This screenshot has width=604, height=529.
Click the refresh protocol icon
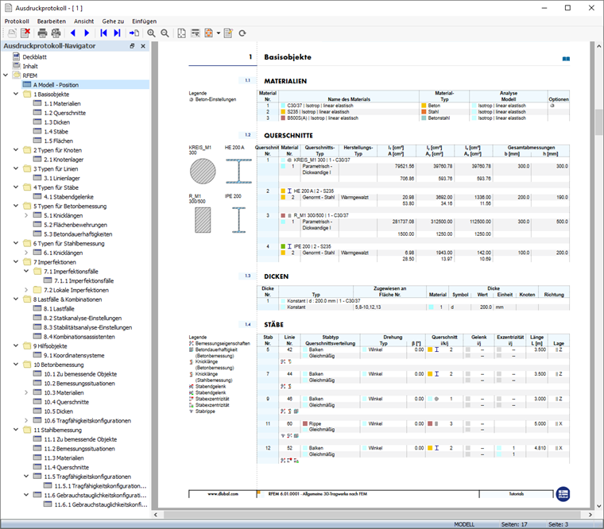242,33
